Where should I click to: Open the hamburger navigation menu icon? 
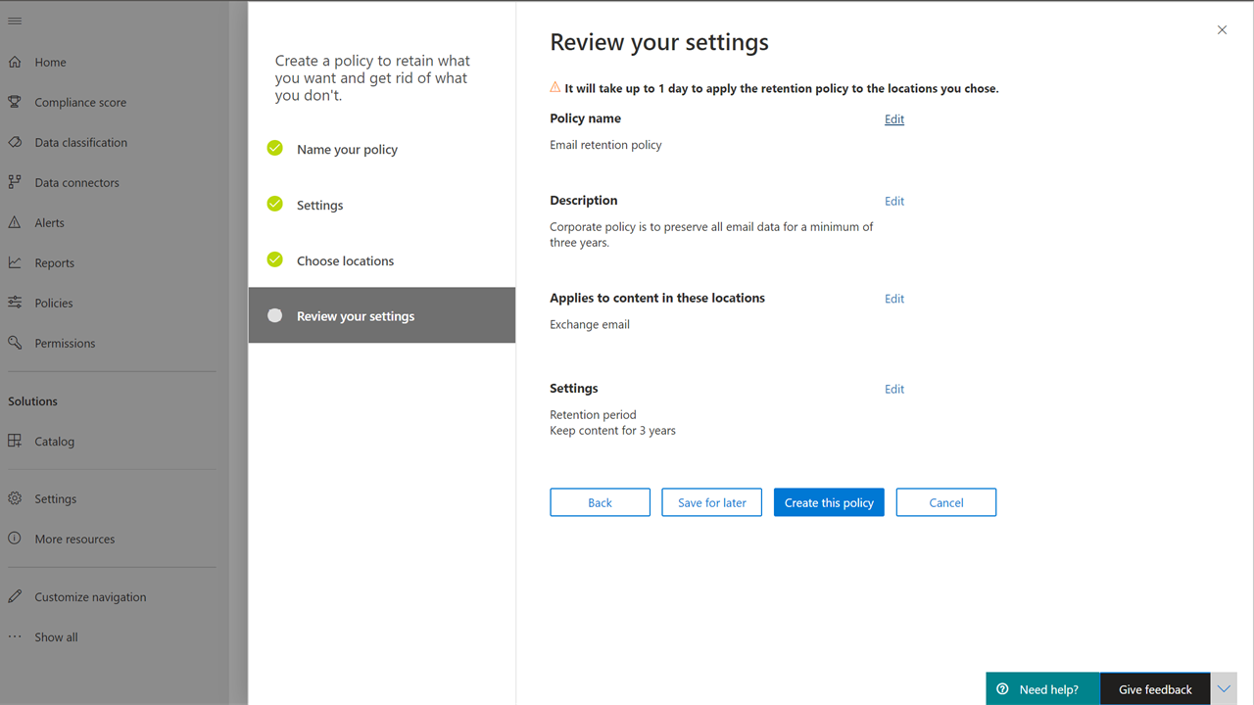point(15,21)
